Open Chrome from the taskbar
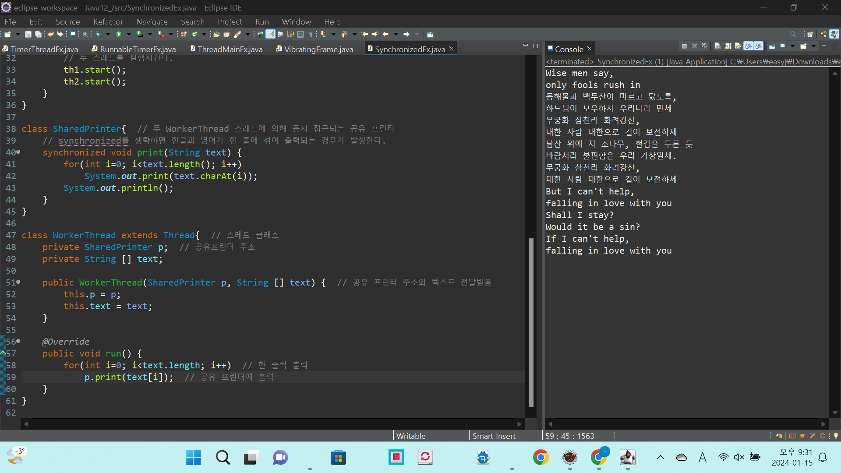Image resolution: width=841 pixels, height=473 pixels. coord(541,457)
